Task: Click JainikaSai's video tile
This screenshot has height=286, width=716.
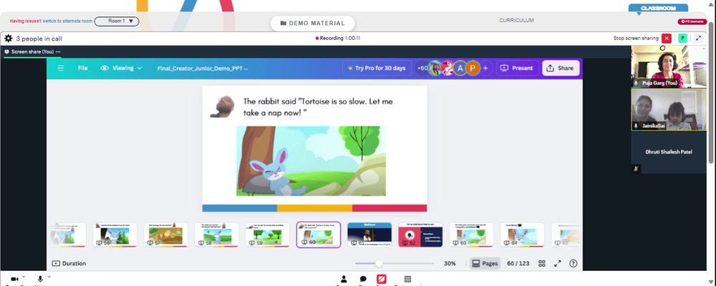Action: [x=668, y=109]
